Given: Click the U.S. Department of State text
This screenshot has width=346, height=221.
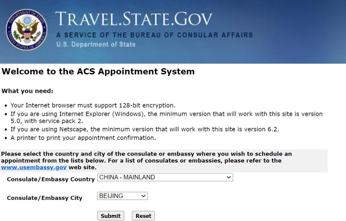Looking at the screenshot, I should [96, 44].
